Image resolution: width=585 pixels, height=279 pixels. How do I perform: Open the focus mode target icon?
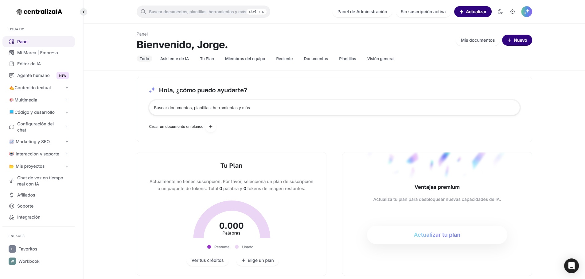(x=513, y=12)
